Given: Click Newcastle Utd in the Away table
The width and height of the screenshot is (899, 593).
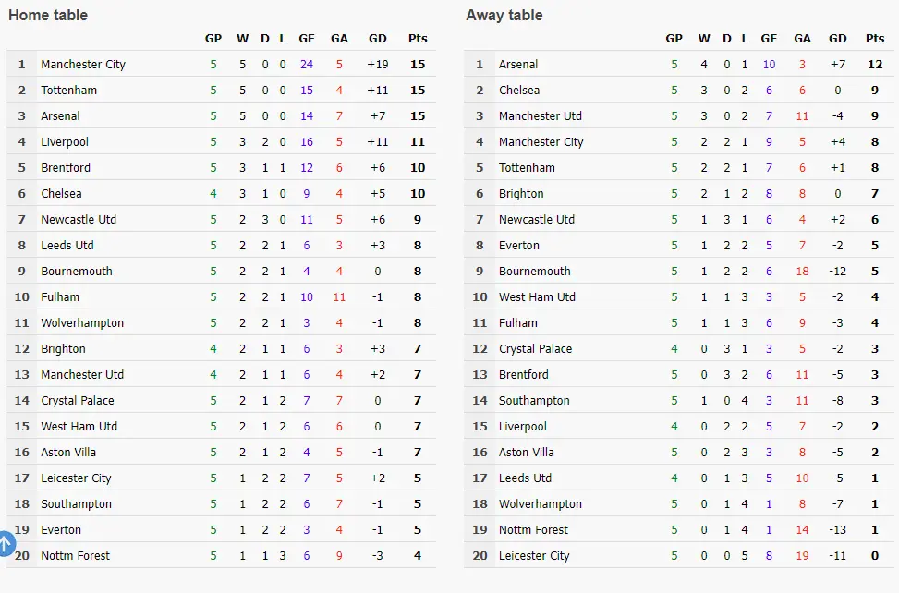Looking at the screenshot, I should click(x=537, y=220).
